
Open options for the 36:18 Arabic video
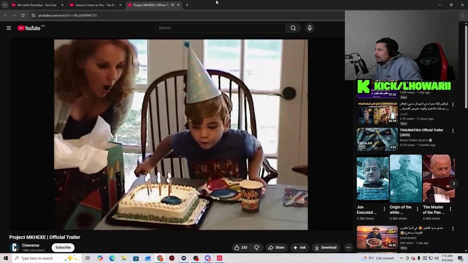coord(453,104)
